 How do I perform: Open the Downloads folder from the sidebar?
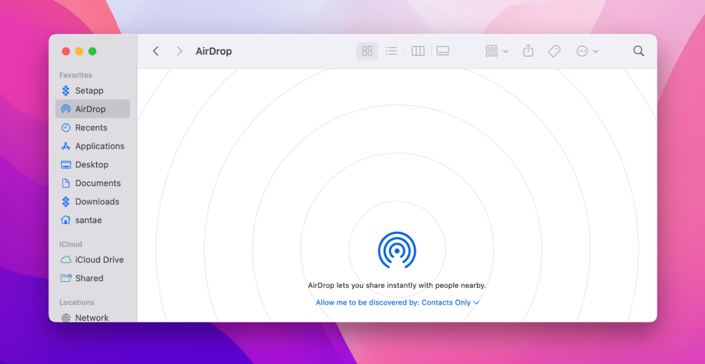point(96,201)
